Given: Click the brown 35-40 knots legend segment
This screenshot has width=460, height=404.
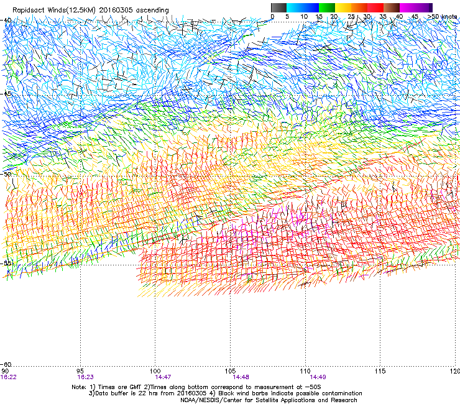Looking at the screenshot, I should [x=392, y=7].
